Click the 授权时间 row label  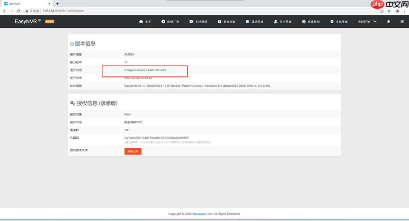click(76, 122)
